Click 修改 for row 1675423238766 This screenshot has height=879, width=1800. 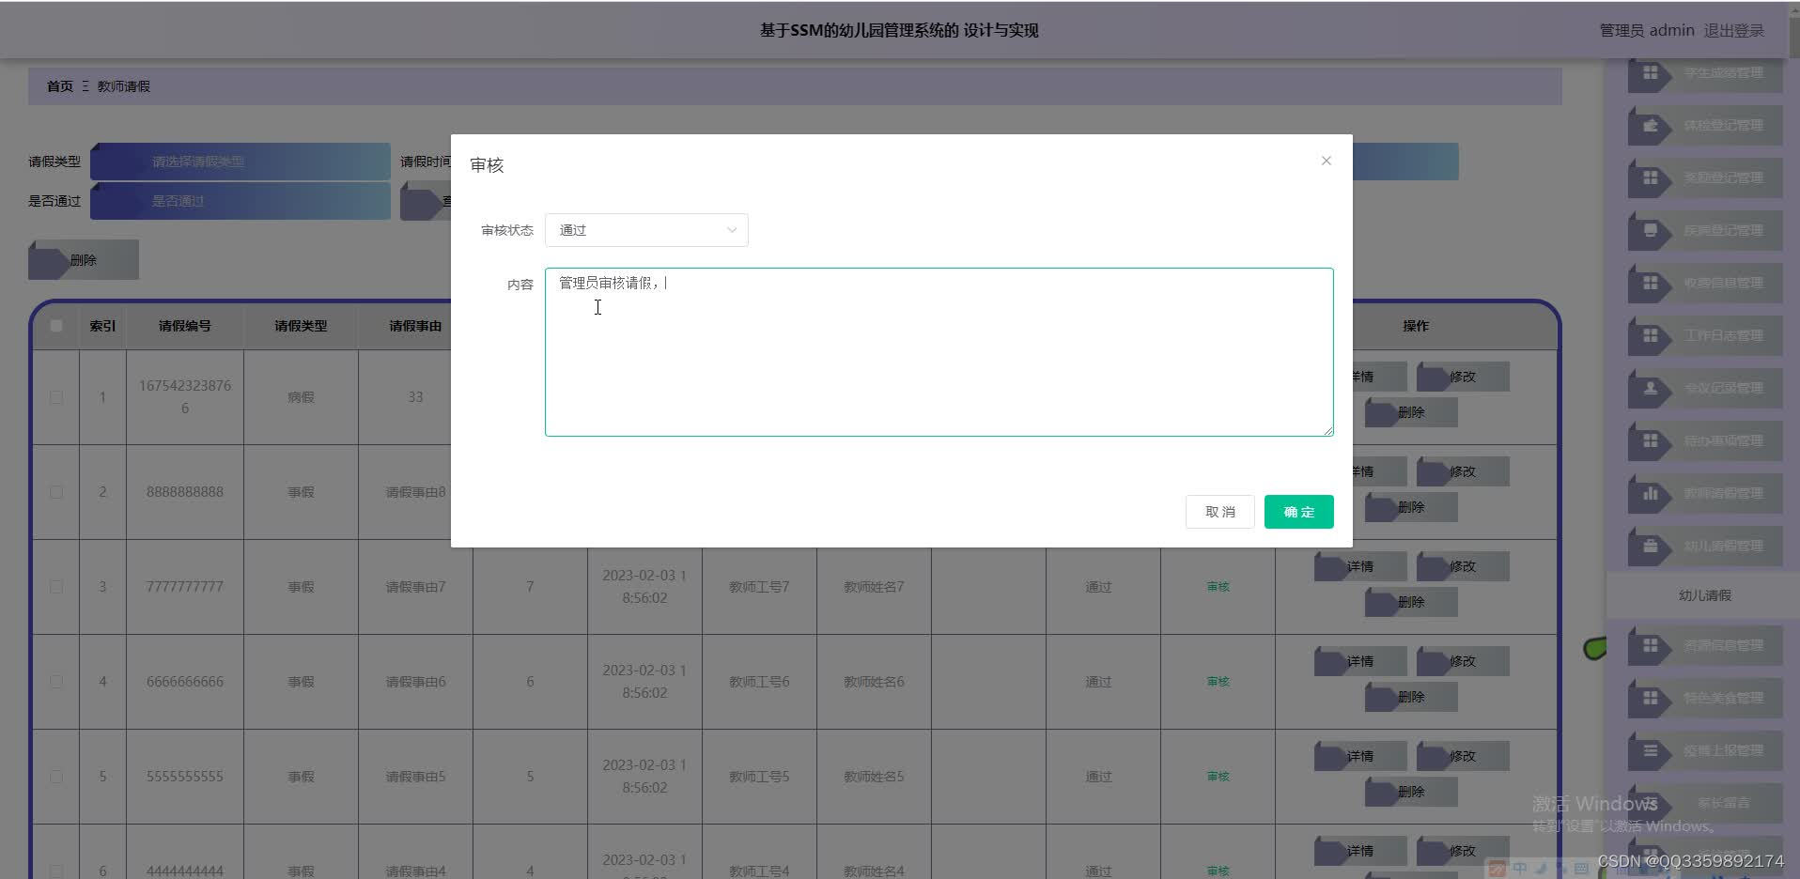pyautogui.click(x=1463, y=377)
